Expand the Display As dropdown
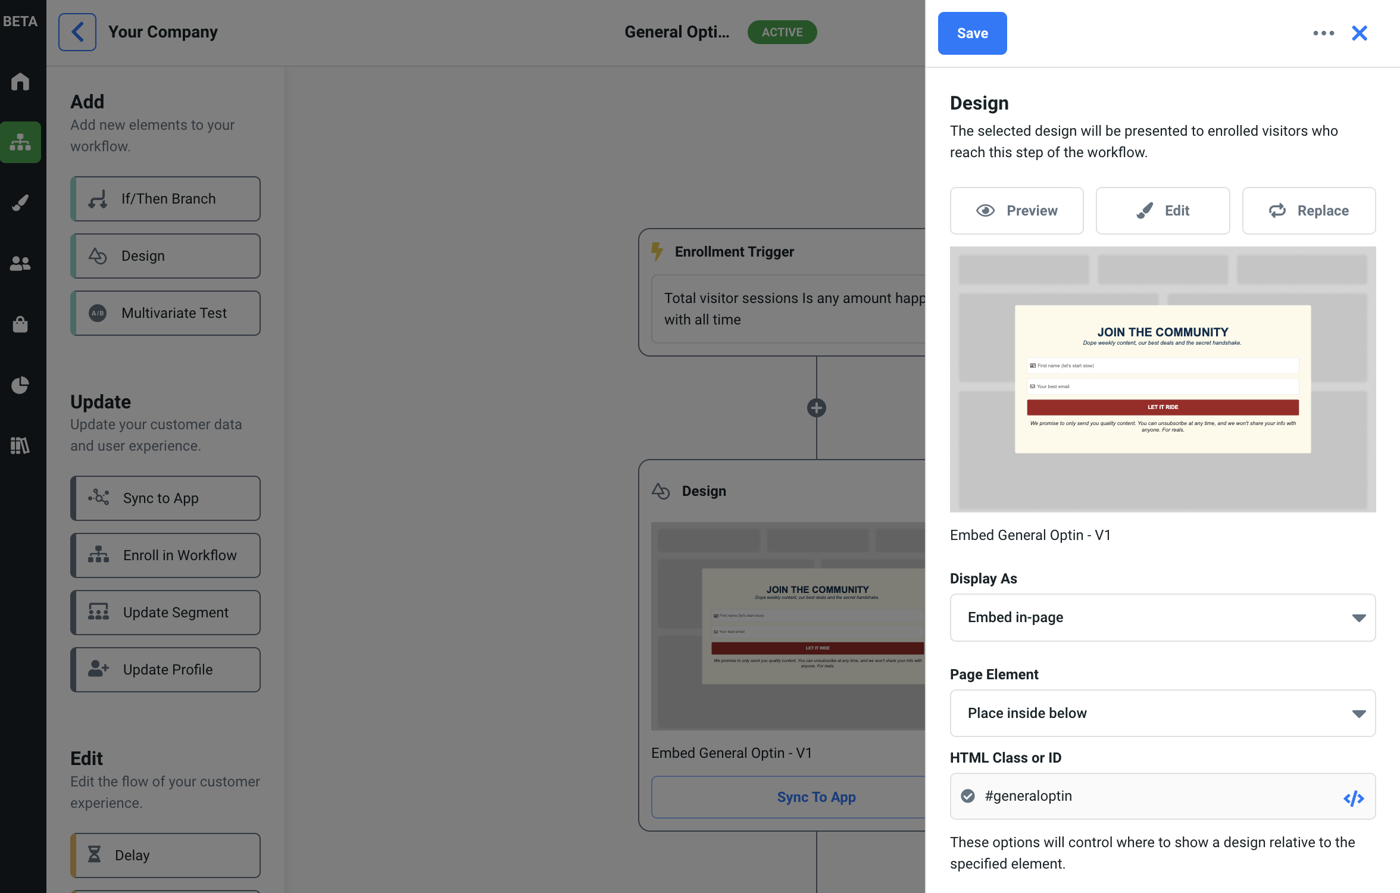Screen dimensions: 1400x893 point(1162,617)
